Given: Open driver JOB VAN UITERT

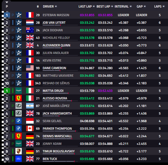Looking at the screenshot, I should 54,22.
